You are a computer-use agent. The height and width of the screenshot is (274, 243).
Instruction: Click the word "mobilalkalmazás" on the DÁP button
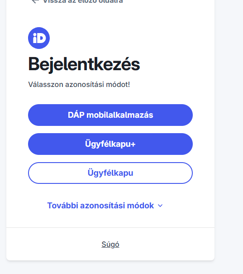pyautogui.click(x=120, y=115)
